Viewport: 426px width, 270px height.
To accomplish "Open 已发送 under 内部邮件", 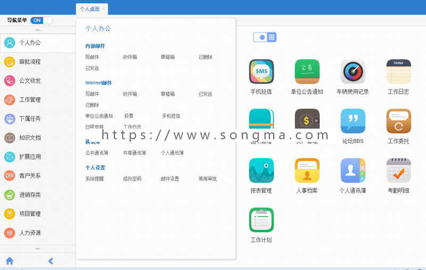I will (x=92, y=68).
